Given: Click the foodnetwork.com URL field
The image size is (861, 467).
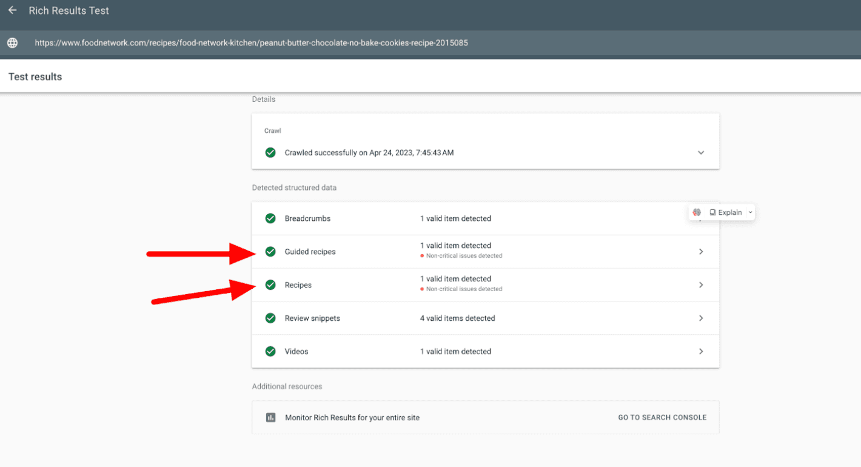Looking at the screenshot, I should click(x=251, y=43).
